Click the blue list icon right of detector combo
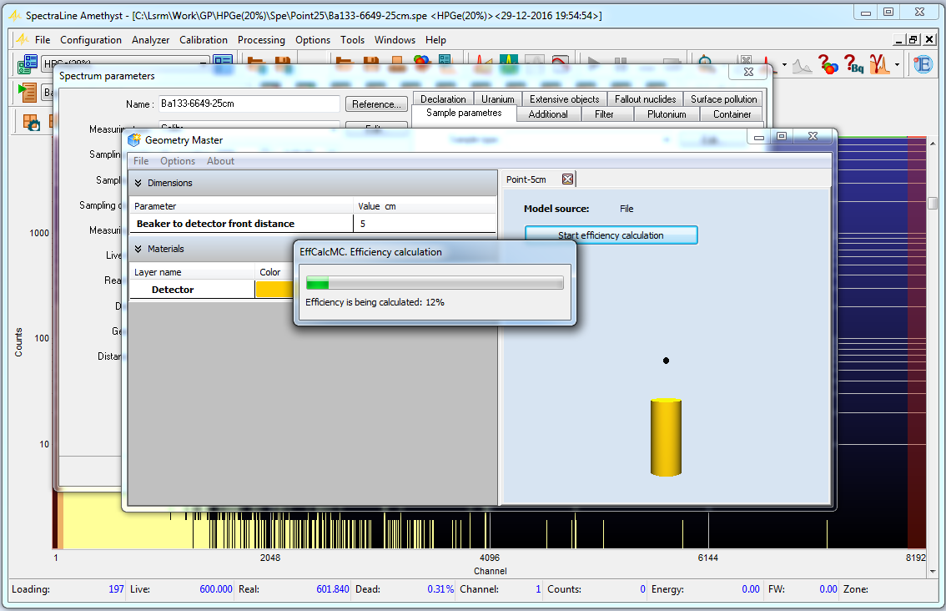The image size is (946, 611). (223, 62)
